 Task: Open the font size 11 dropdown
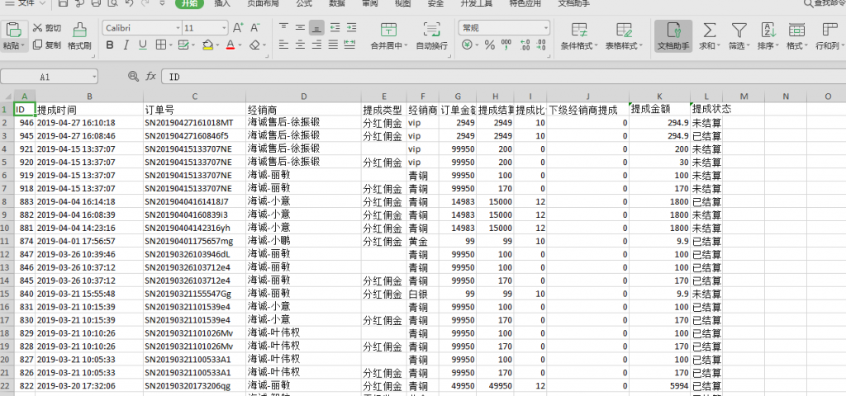[x=225, y=28]
